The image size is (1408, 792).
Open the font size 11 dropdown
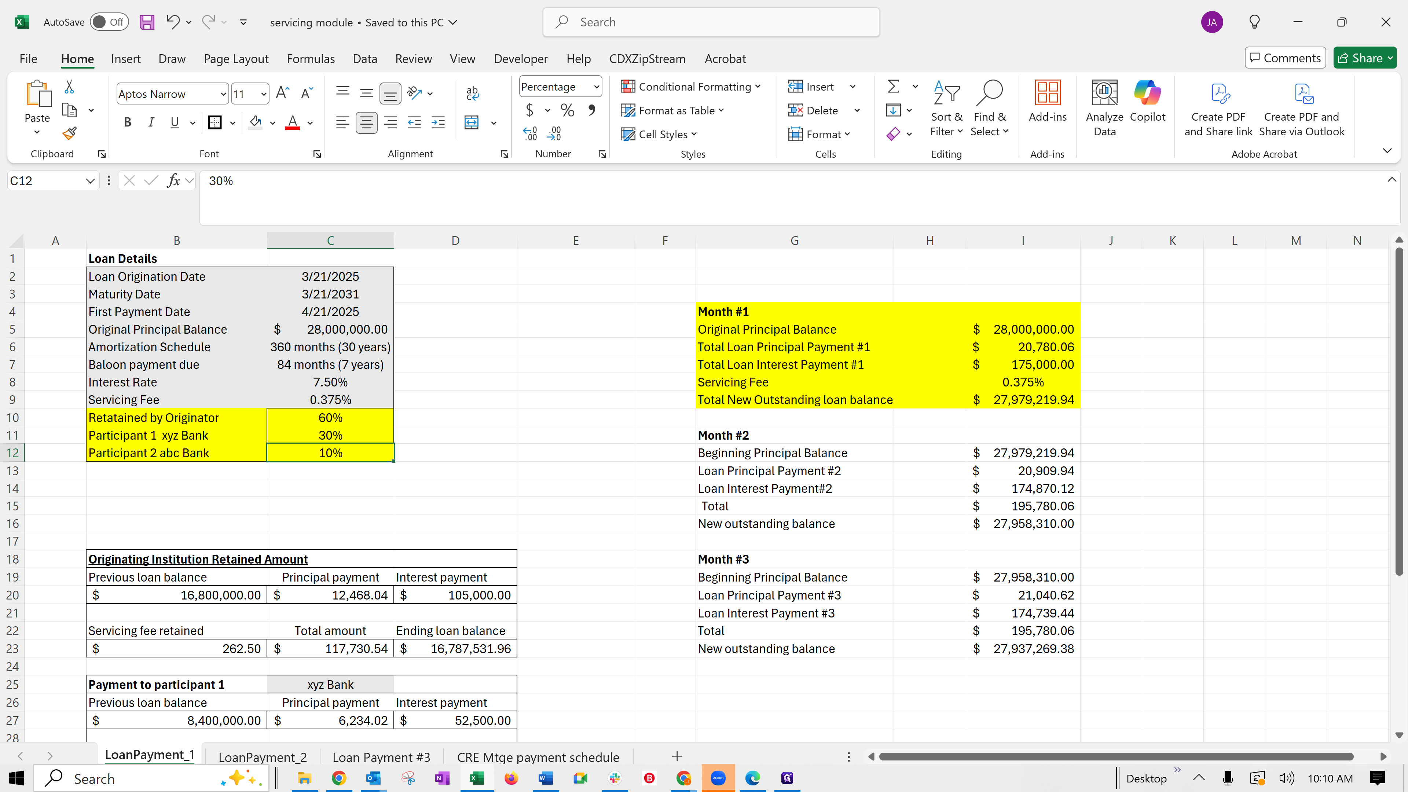(x=264, y=94)
